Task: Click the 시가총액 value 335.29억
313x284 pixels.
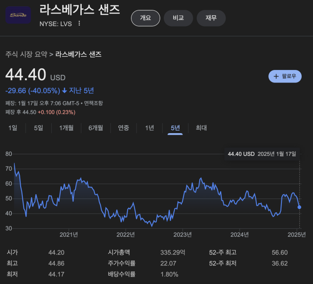Action: click(x=173, y=252)
